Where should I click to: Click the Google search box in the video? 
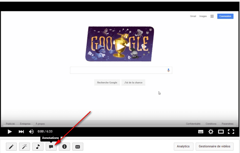121,70
